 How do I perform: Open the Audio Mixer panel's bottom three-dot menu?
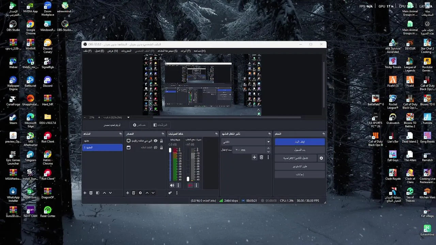click(x=176, y=193)
